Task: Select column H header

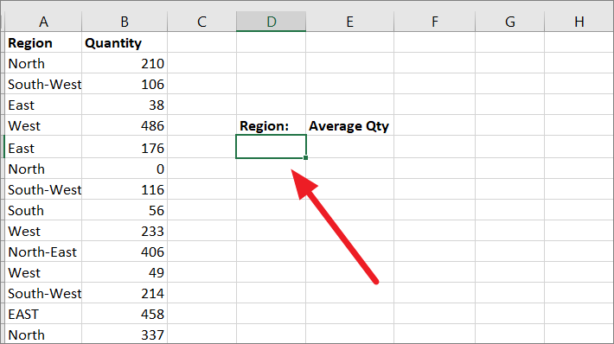Action: click(579, 22)
